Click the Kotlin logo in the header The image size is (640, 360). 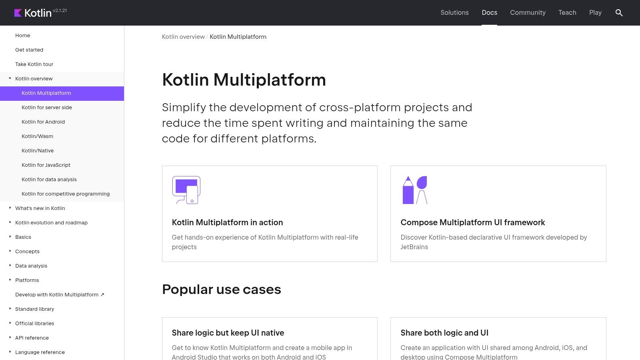(x=33, y=13)
